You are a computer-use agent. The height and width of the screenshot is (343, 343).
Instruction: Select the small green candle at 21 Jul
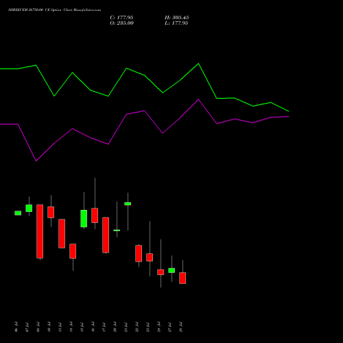point(128,204)
